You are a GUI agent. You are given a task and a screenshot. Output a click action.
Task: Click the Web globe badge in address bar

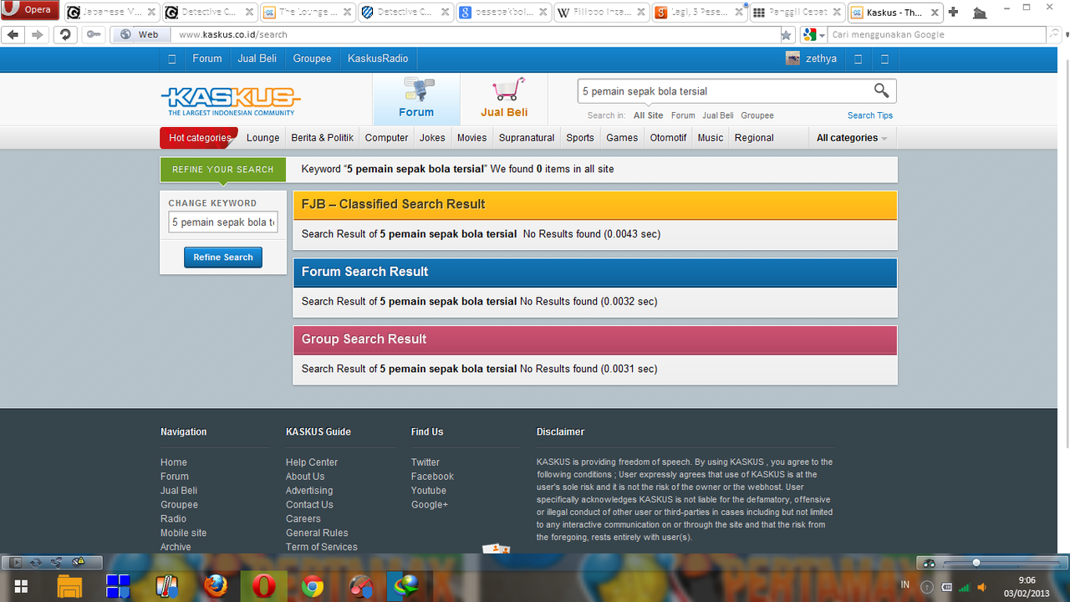coord(140,34)
